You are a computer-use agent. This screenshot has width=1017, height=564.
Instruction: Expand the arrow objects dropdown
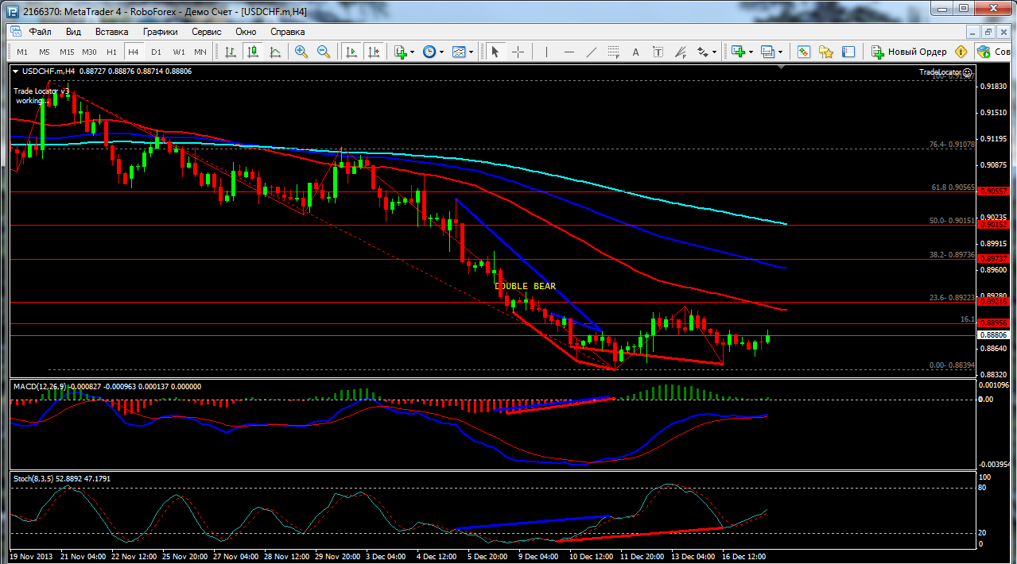[714, 52]
